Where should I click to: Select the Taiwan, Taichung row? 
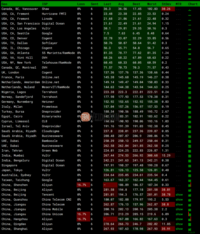pos(100,180)
